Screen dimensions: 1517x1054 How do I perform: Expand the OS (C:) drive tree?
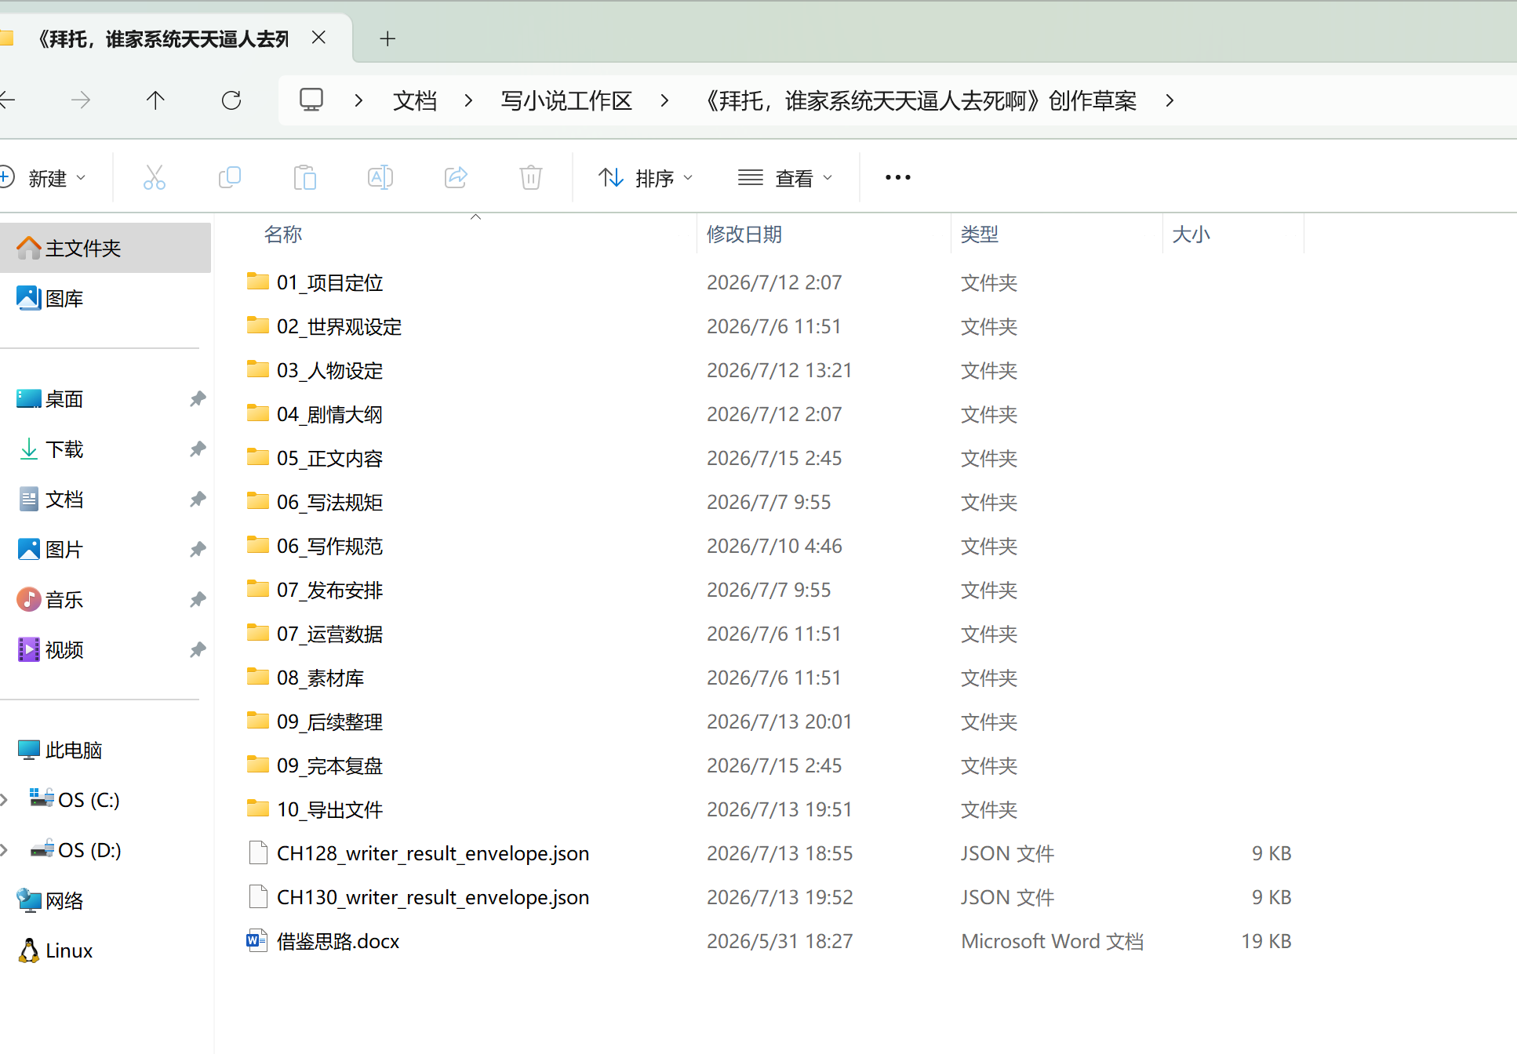click(x=4, y=800)
